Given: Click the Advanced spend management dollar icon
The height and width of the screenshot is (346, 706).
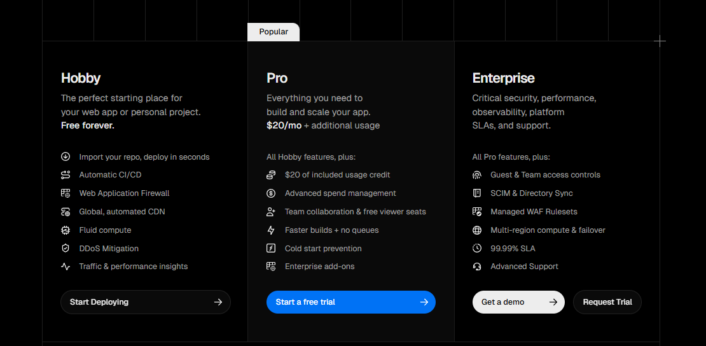Looking at the screenshot, I should 271,193.
